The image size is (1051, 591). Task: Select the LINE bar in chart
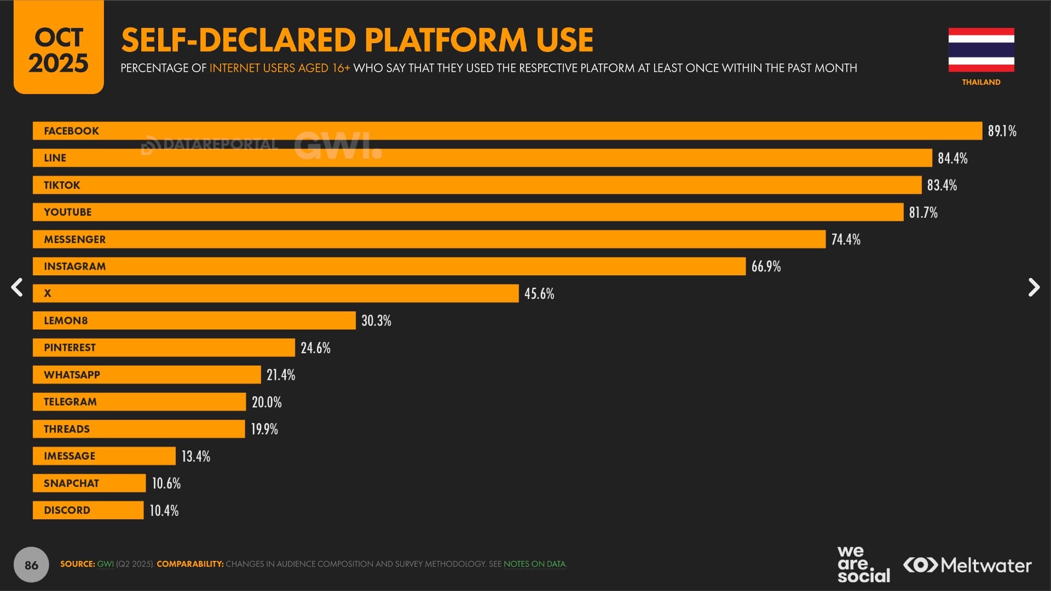coord(482,158)
